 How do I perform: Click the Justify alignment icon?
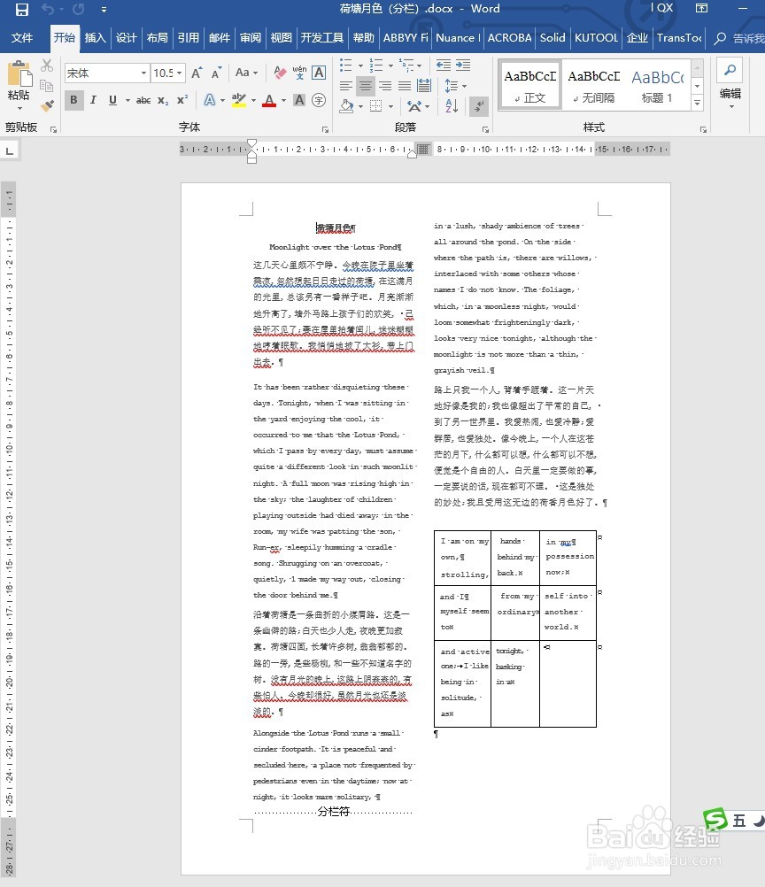coord(405,86)
